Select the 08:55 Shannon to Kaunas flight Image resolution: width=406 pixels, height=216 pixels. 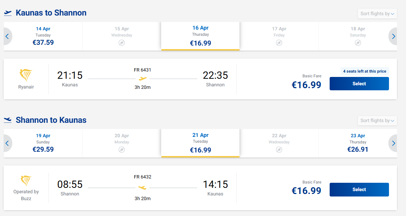pyautogui.click(x=359, y=190)
